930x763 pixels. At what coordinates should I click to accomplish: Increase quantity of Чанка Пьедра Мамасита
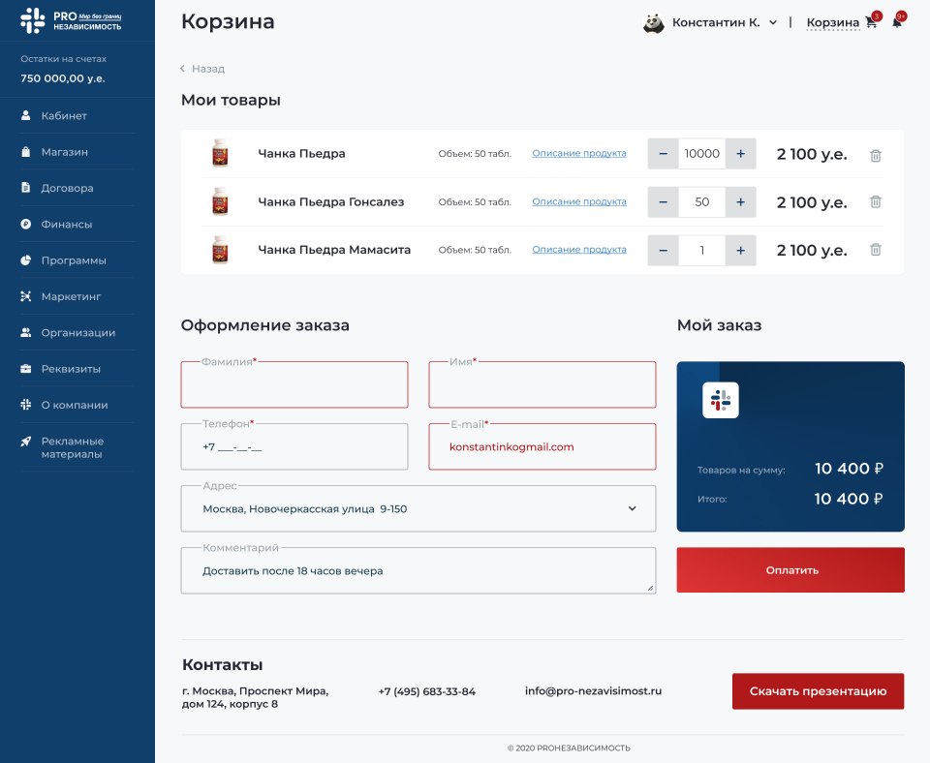click(740, 250)
